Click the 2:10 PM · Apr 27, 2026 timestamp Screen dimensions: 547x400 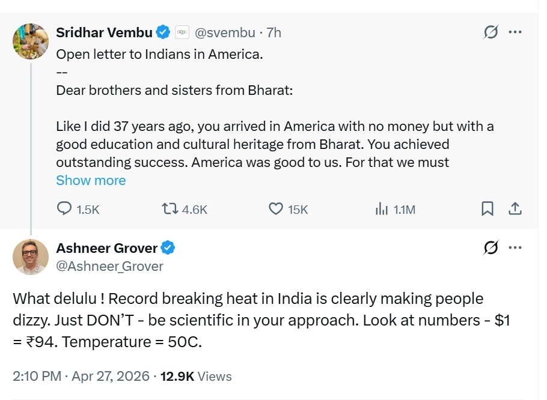click(x=81, y=377)
